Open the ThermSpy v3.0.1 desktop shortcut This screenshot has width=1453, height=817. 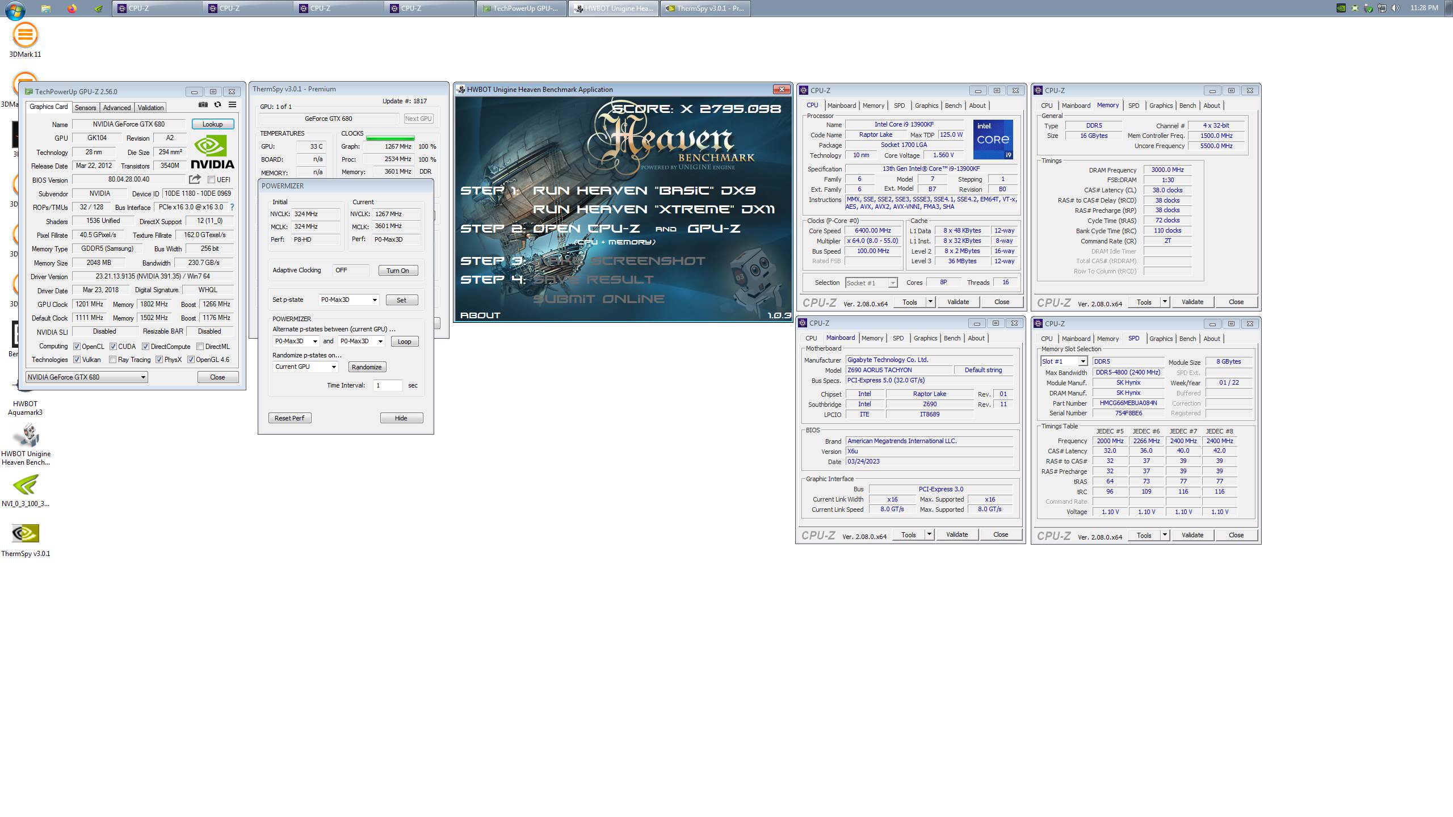[x=26, y=540]
